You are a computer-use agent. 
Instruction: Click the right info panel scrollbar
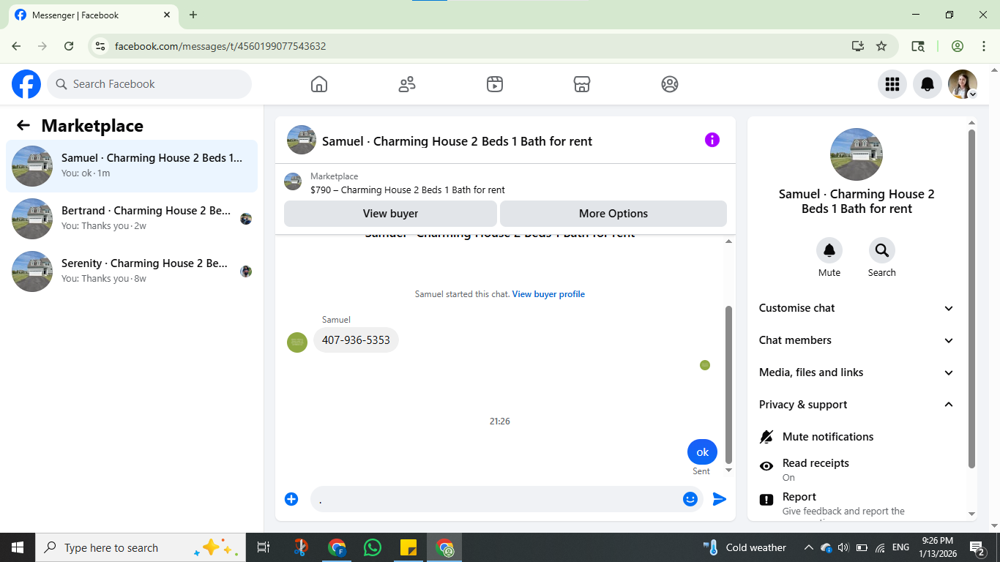[972, 299]
